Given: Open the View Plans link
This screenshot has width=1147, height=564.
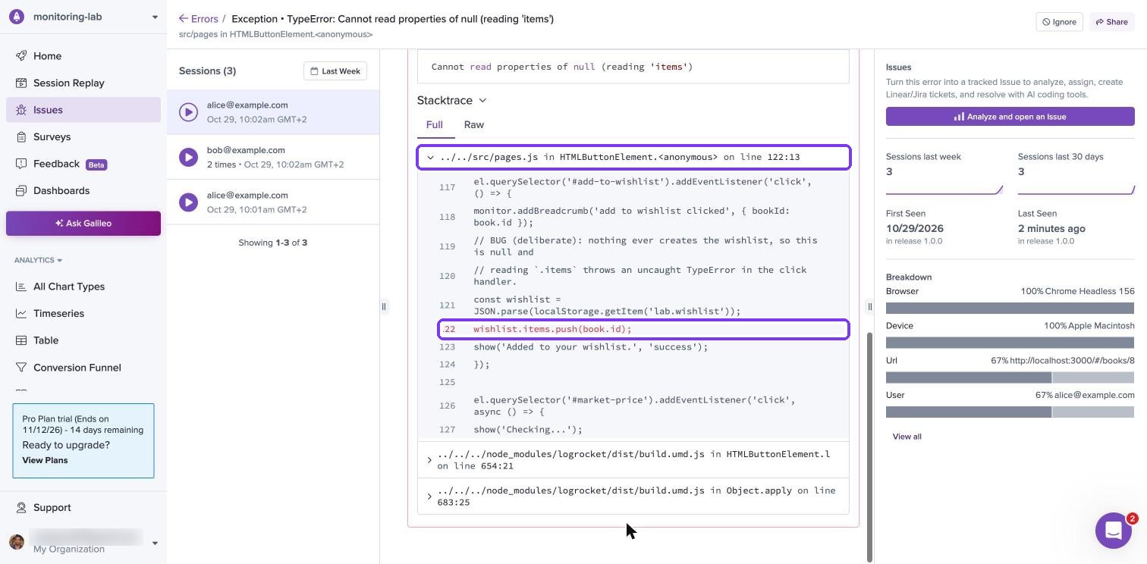Looking at the screenshot, I should pos(45,460).
